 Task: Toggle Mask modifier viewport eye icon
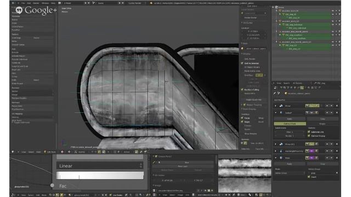312,158
